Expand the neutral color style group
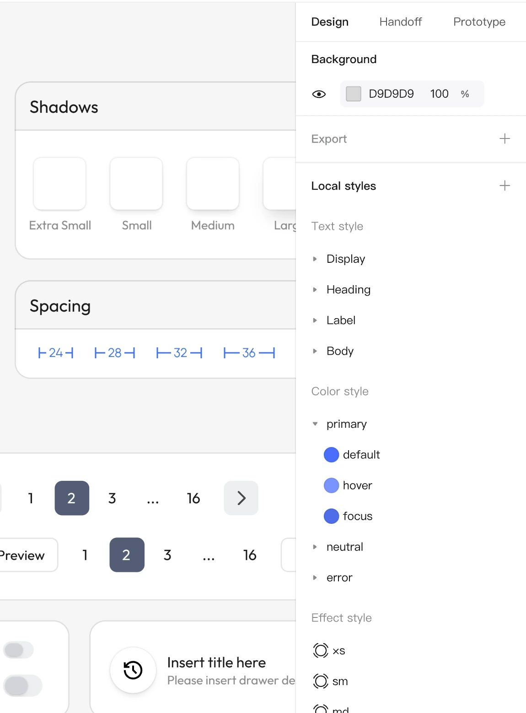526x713 pixels. (315, 547)
